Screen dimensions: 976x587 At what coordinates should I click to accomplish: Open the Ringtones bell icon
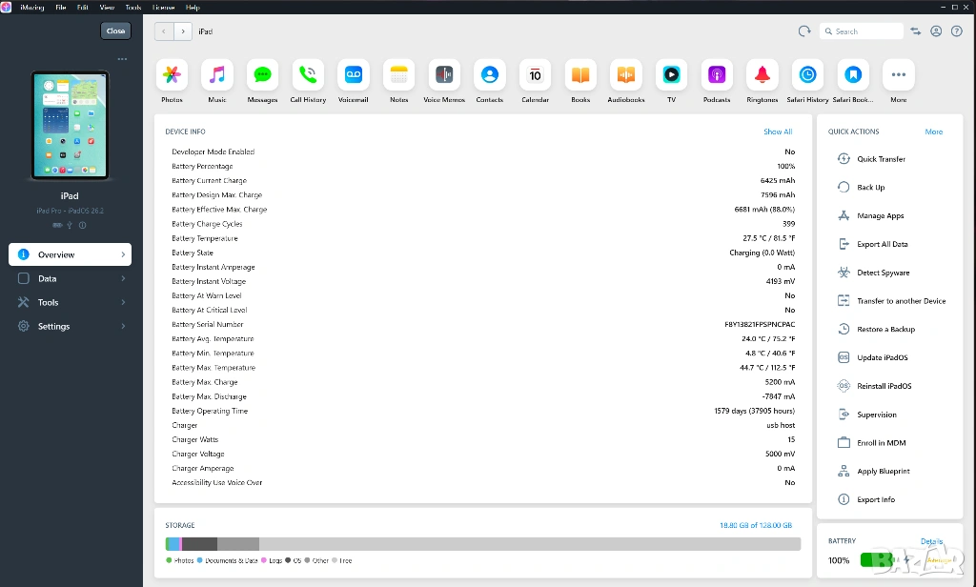[x=762, y=75]
